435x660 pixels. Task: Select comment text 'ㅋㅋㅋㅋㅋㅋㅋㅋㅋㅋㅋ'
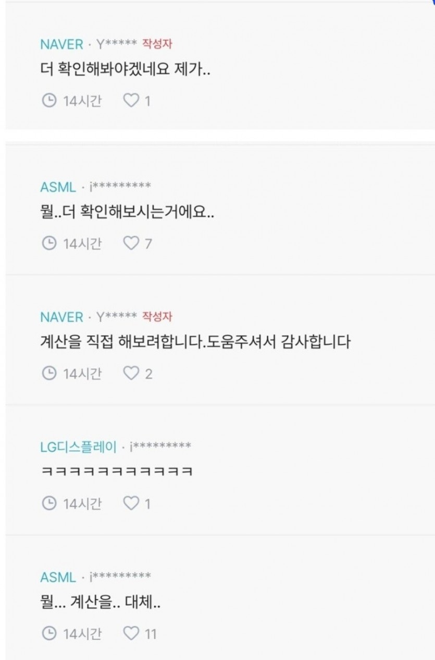coord(117,472)
